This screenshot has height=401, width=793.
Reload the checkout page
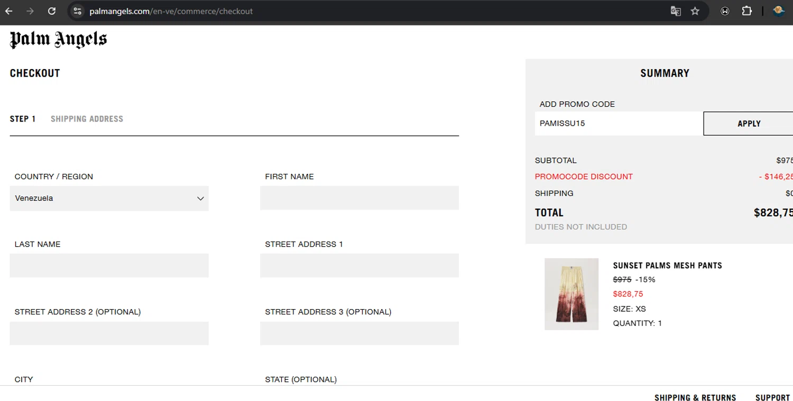(x=51, y=11)
